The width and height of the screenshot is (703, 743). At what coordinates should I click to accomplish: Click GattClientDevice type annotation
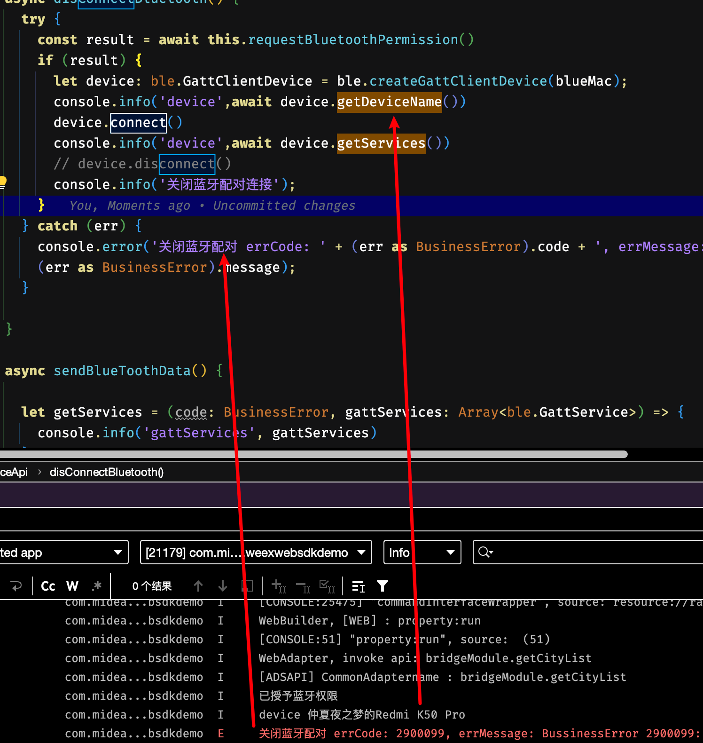[247, 81]
